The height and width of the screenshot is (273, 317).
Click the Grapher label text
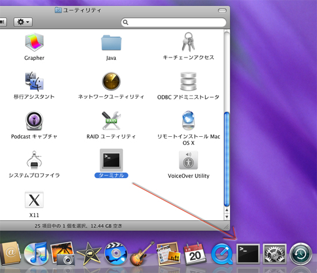coord(34,58)
